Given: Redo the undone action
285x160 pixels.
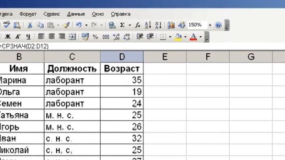Looking at the screenshot, I should pos(94,25).
